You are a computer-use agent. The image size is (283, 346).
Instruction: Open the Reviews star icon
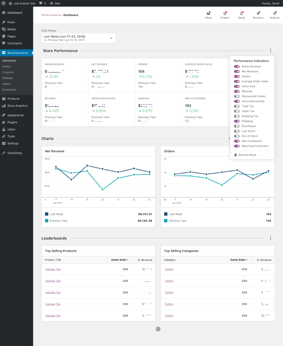point(258,13)
